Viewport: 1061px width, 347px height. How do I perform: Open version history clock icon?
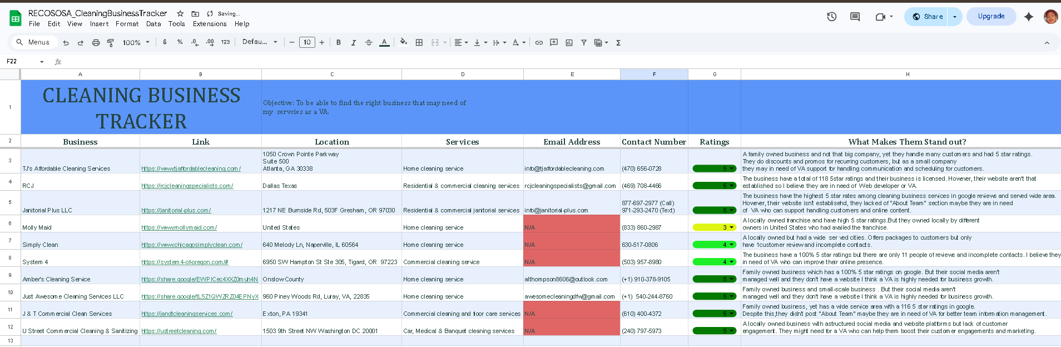pos(832,17)
